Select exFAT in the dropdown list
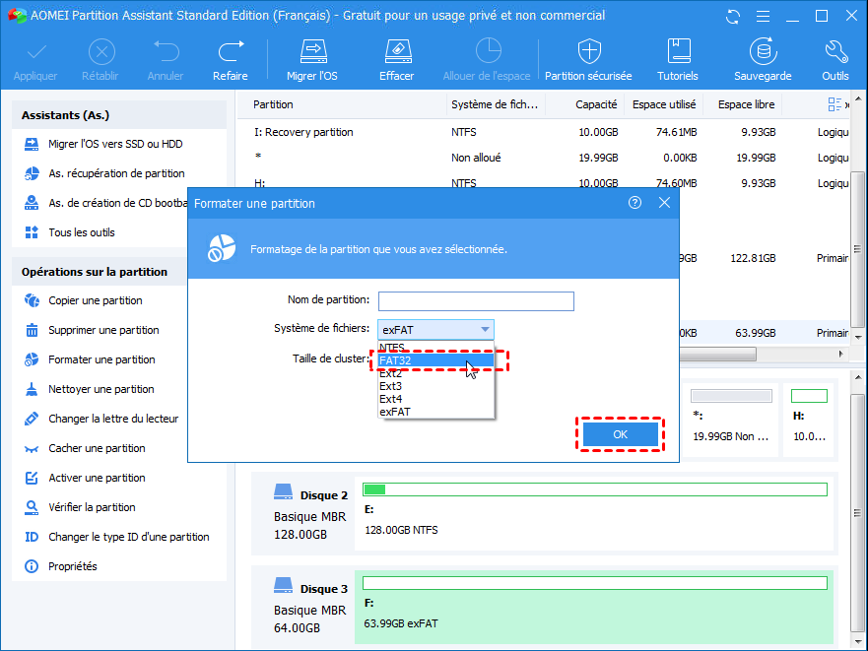This screenshot has height=651, width=868. [x=435, y=412]
